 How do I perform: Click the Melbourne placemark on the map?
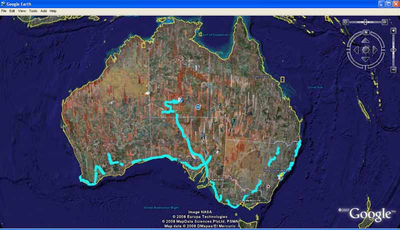pyautogui.click(x=243, y=200)
